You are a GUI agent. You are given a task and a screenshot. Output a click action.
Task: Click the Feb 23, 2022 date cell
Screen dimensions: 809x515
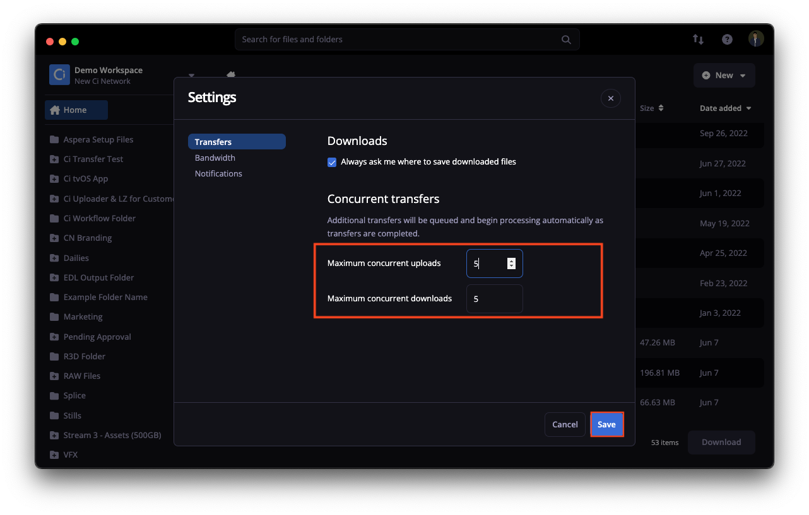tap(723, 283)
